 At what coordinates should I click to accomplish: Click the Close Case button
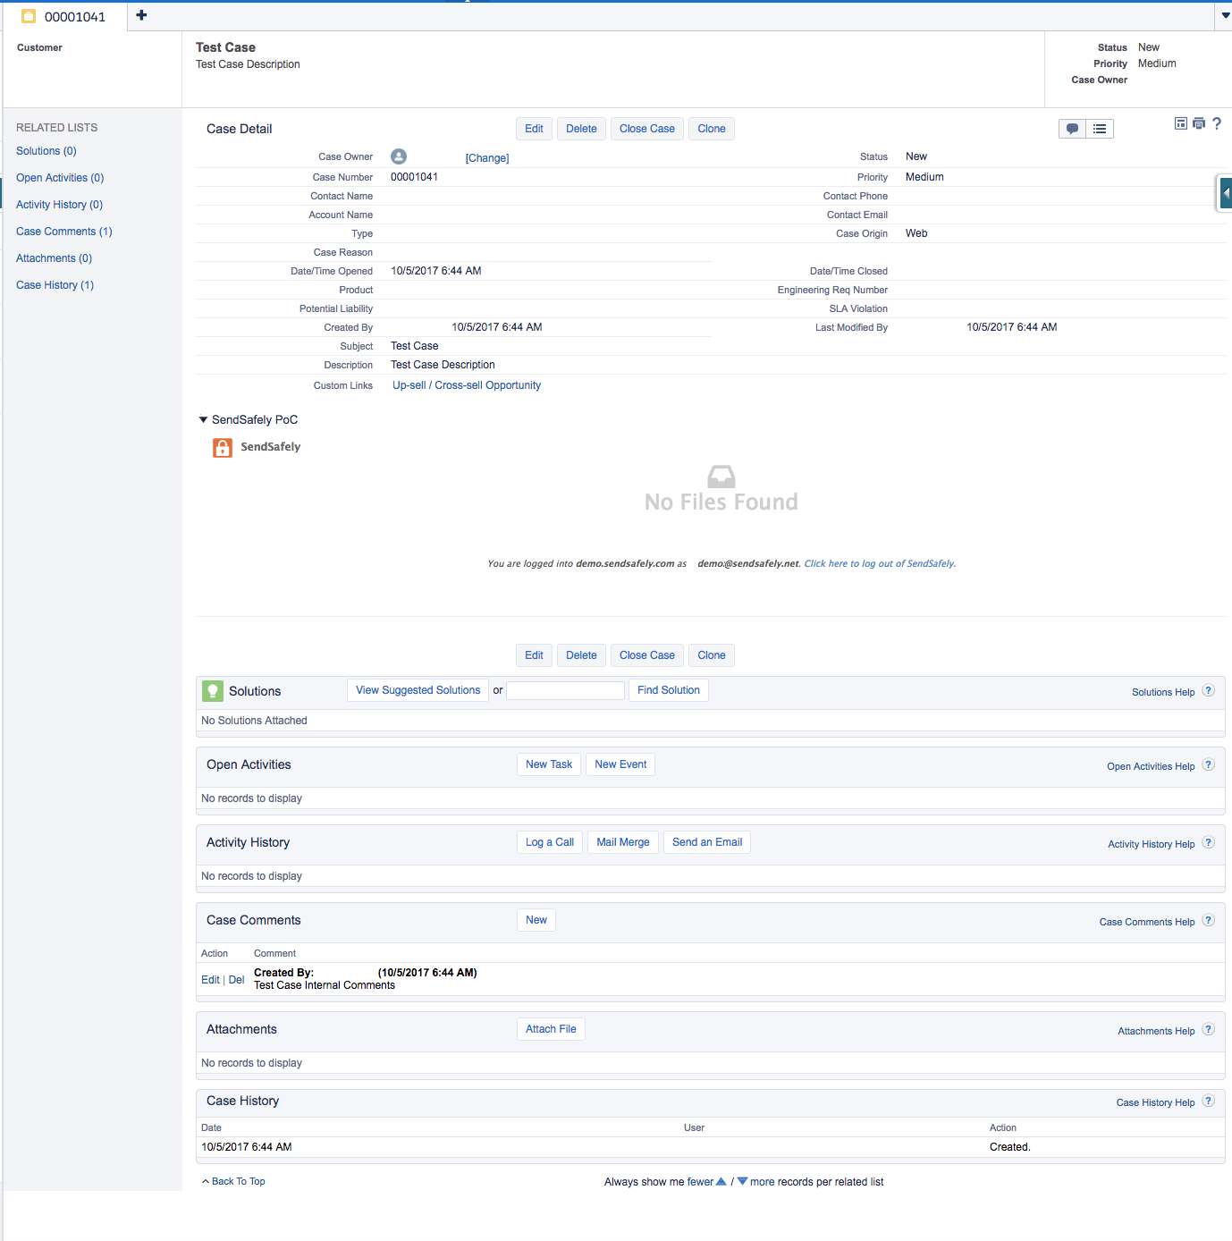646,128
